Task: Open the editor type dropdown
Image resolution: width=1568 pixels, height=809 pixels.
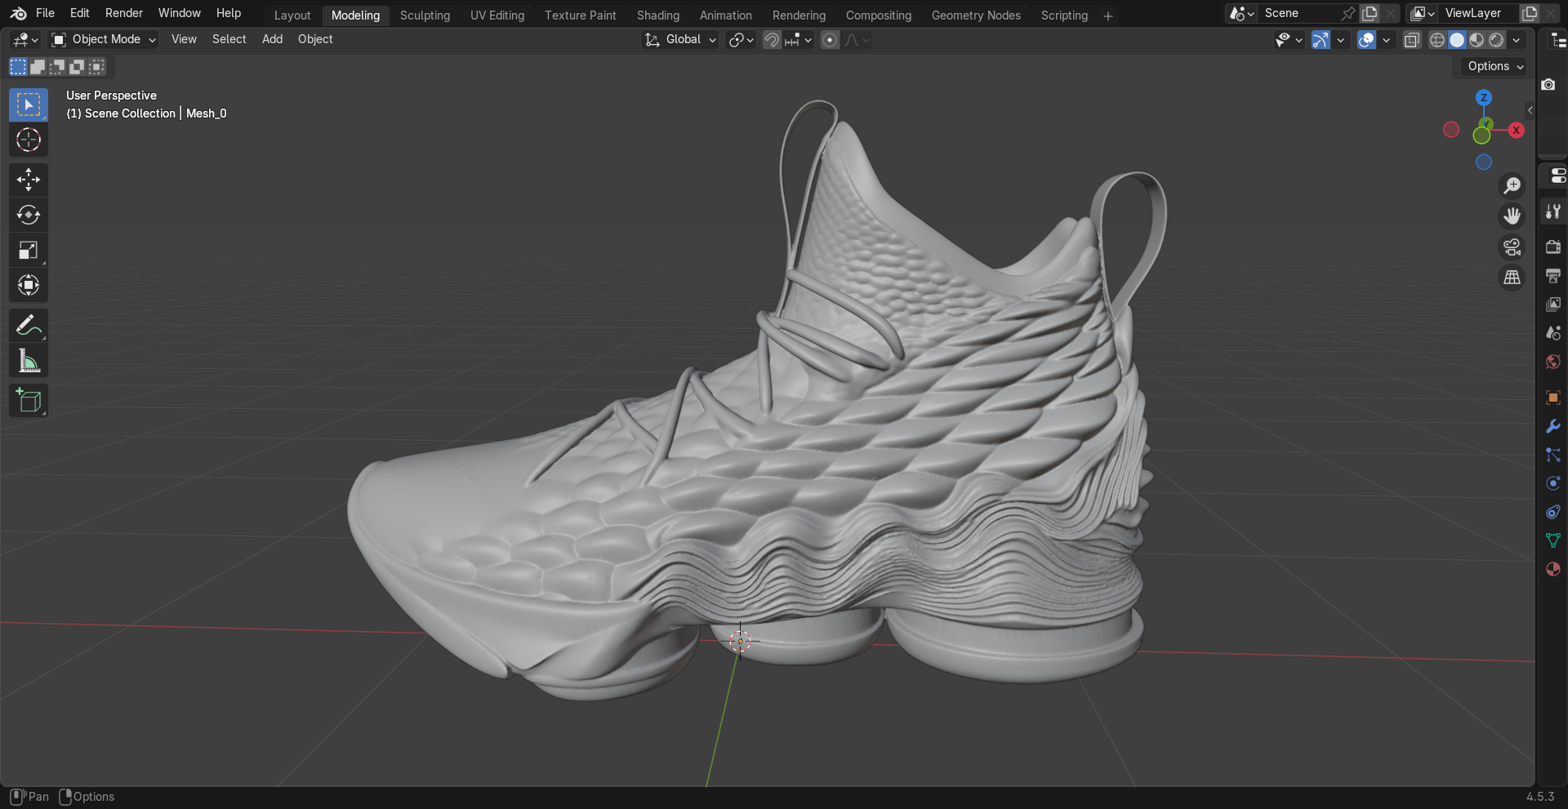Action: [26, 40]
